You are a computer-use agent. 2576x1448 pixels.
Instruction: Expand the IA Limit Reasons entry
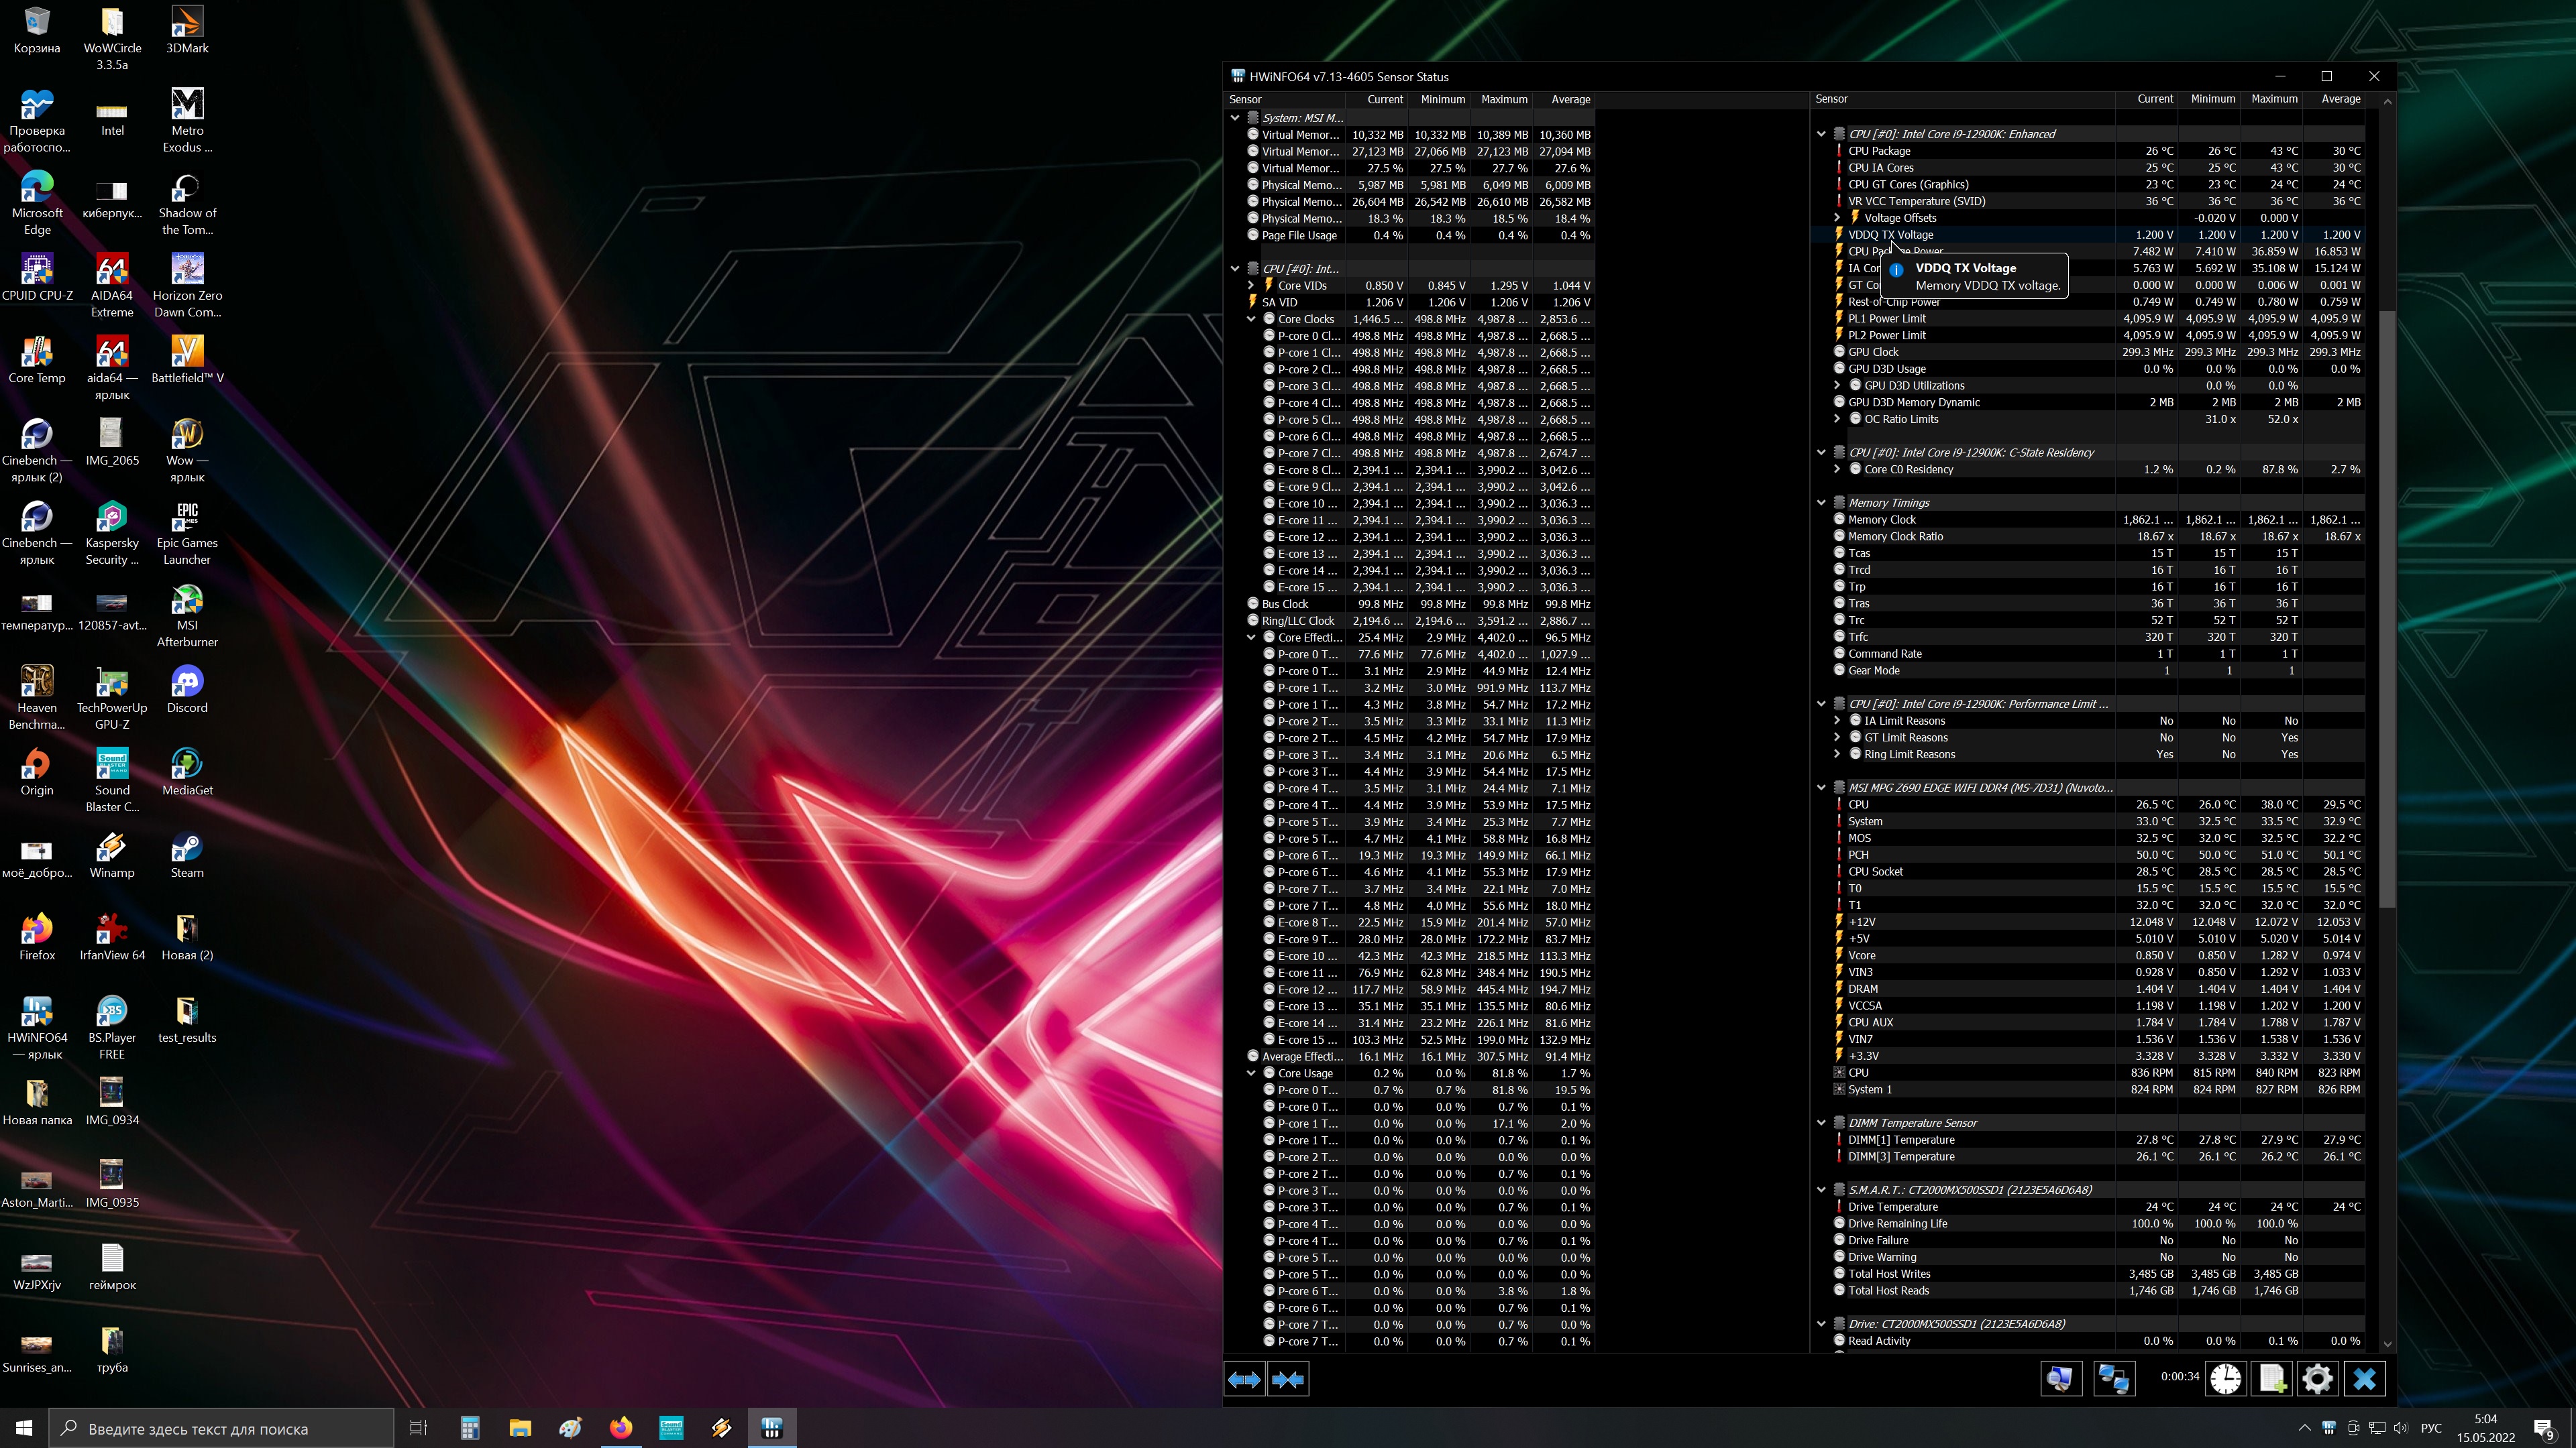(x=1837, y=721)
